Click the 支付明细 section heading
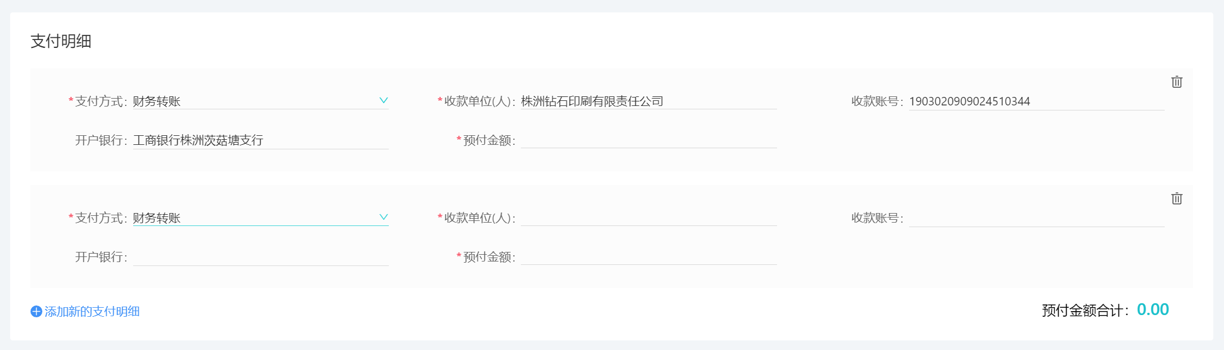Viewport: 1224px width, 350px height. [x=61, y=41]
